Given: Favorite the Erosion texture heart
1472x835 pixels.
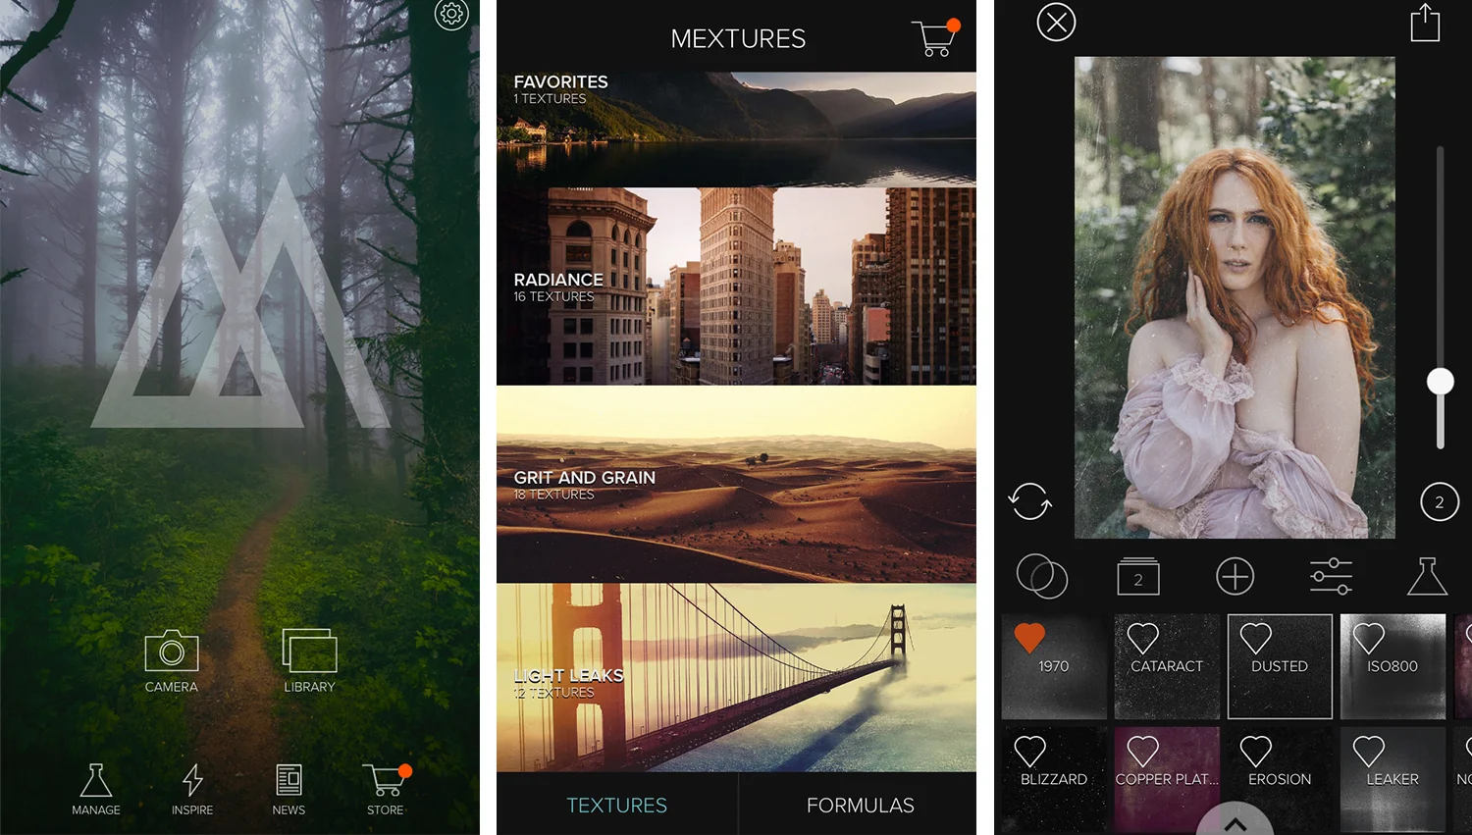Looking at the screenshot, I should pyautogui.click(x=1256, y=751).
